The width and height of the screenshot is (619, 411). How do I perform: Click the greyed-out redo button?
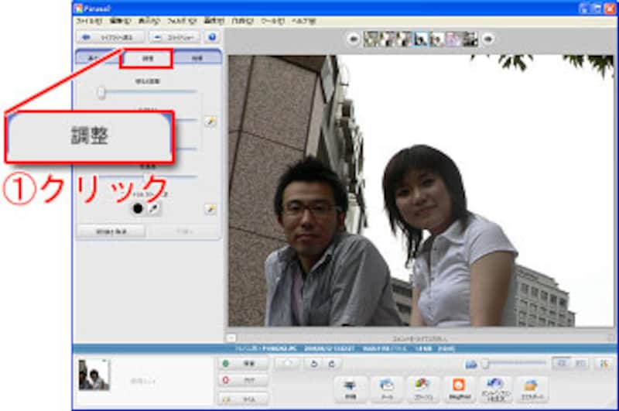[x=183, y=231]
